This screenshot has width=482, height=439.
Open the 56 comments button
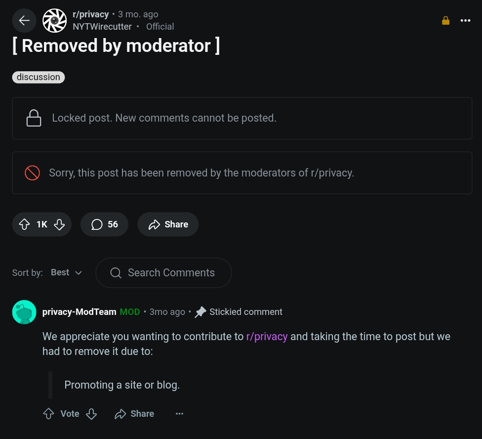104,224
